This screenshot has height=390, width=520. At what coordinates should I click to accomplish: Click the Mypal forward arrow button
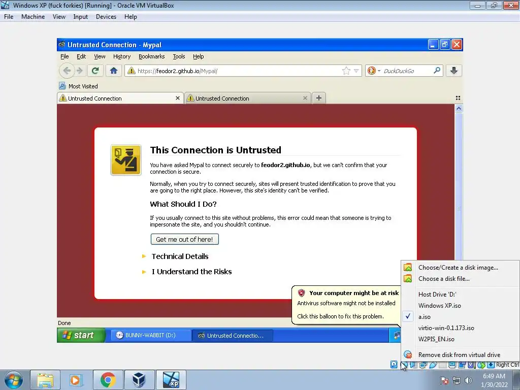[x=80, y=71]
